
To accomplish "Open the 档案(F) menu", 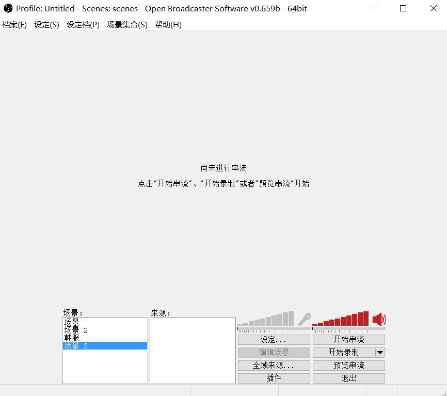I will (x=14, y=24).
